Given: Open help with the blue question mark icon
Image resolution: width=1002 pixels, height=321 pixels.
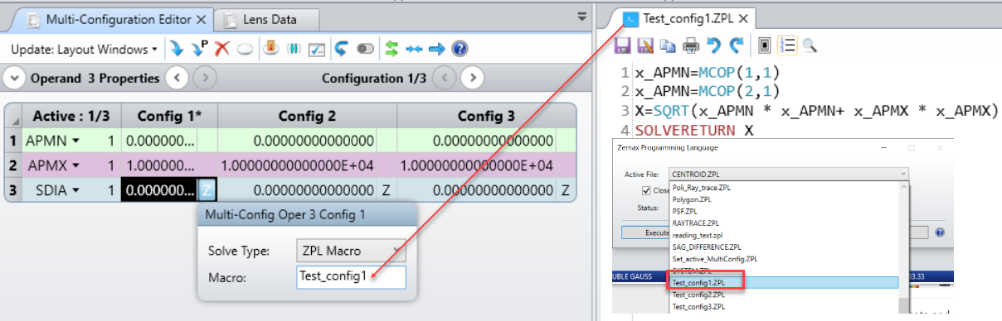Looking at the screenshot, I should 460,49.
